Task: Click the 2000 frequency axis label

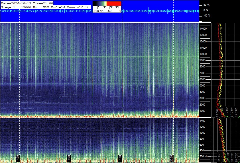Action: point(202,105)
